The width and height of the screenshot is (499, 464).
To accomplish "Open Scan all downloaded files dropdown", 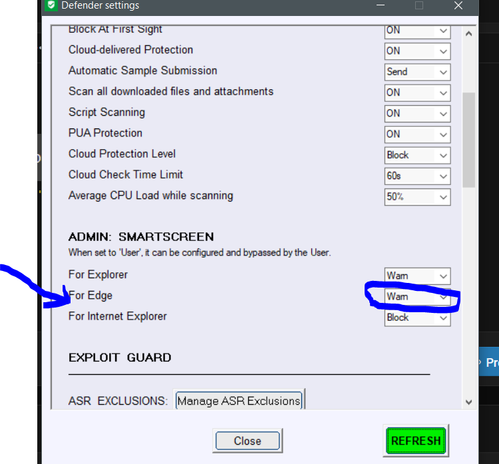I will 417,93.
